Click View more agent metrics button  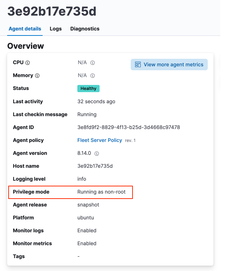169,65
